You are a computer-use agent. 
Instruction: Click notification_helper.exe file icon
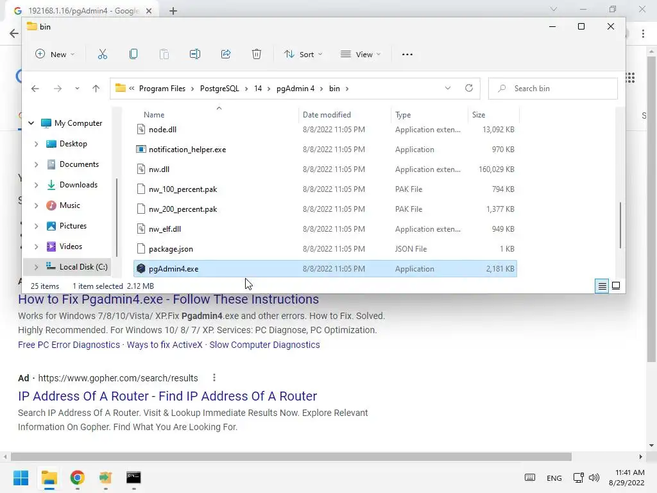141,149
